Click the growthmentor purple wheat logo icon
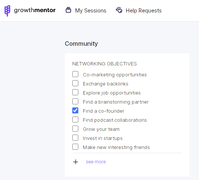The height and width of the screenshot is (180, 199). [x=7, y=11]
